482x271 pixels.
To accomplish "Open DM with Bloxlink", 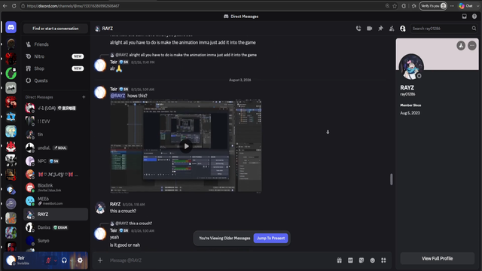I will [56, 187].
